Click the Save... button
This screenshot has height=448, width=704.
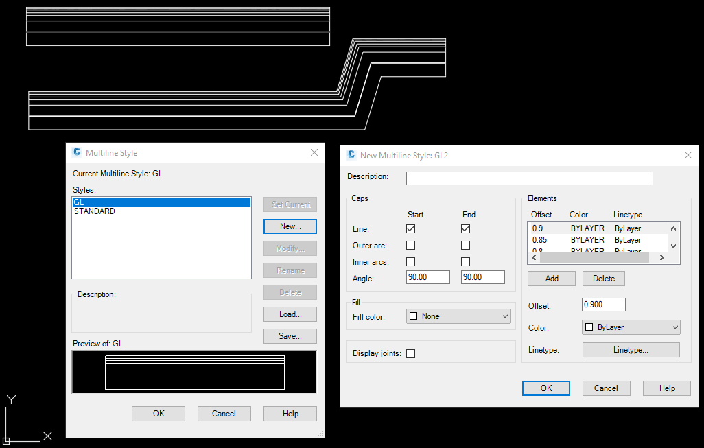coord(290,335)
